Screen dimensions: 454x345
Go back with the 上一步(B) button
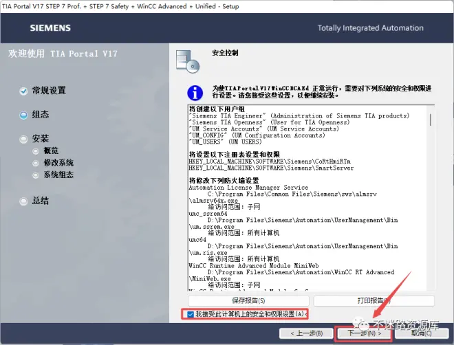(x=306, y=333)
